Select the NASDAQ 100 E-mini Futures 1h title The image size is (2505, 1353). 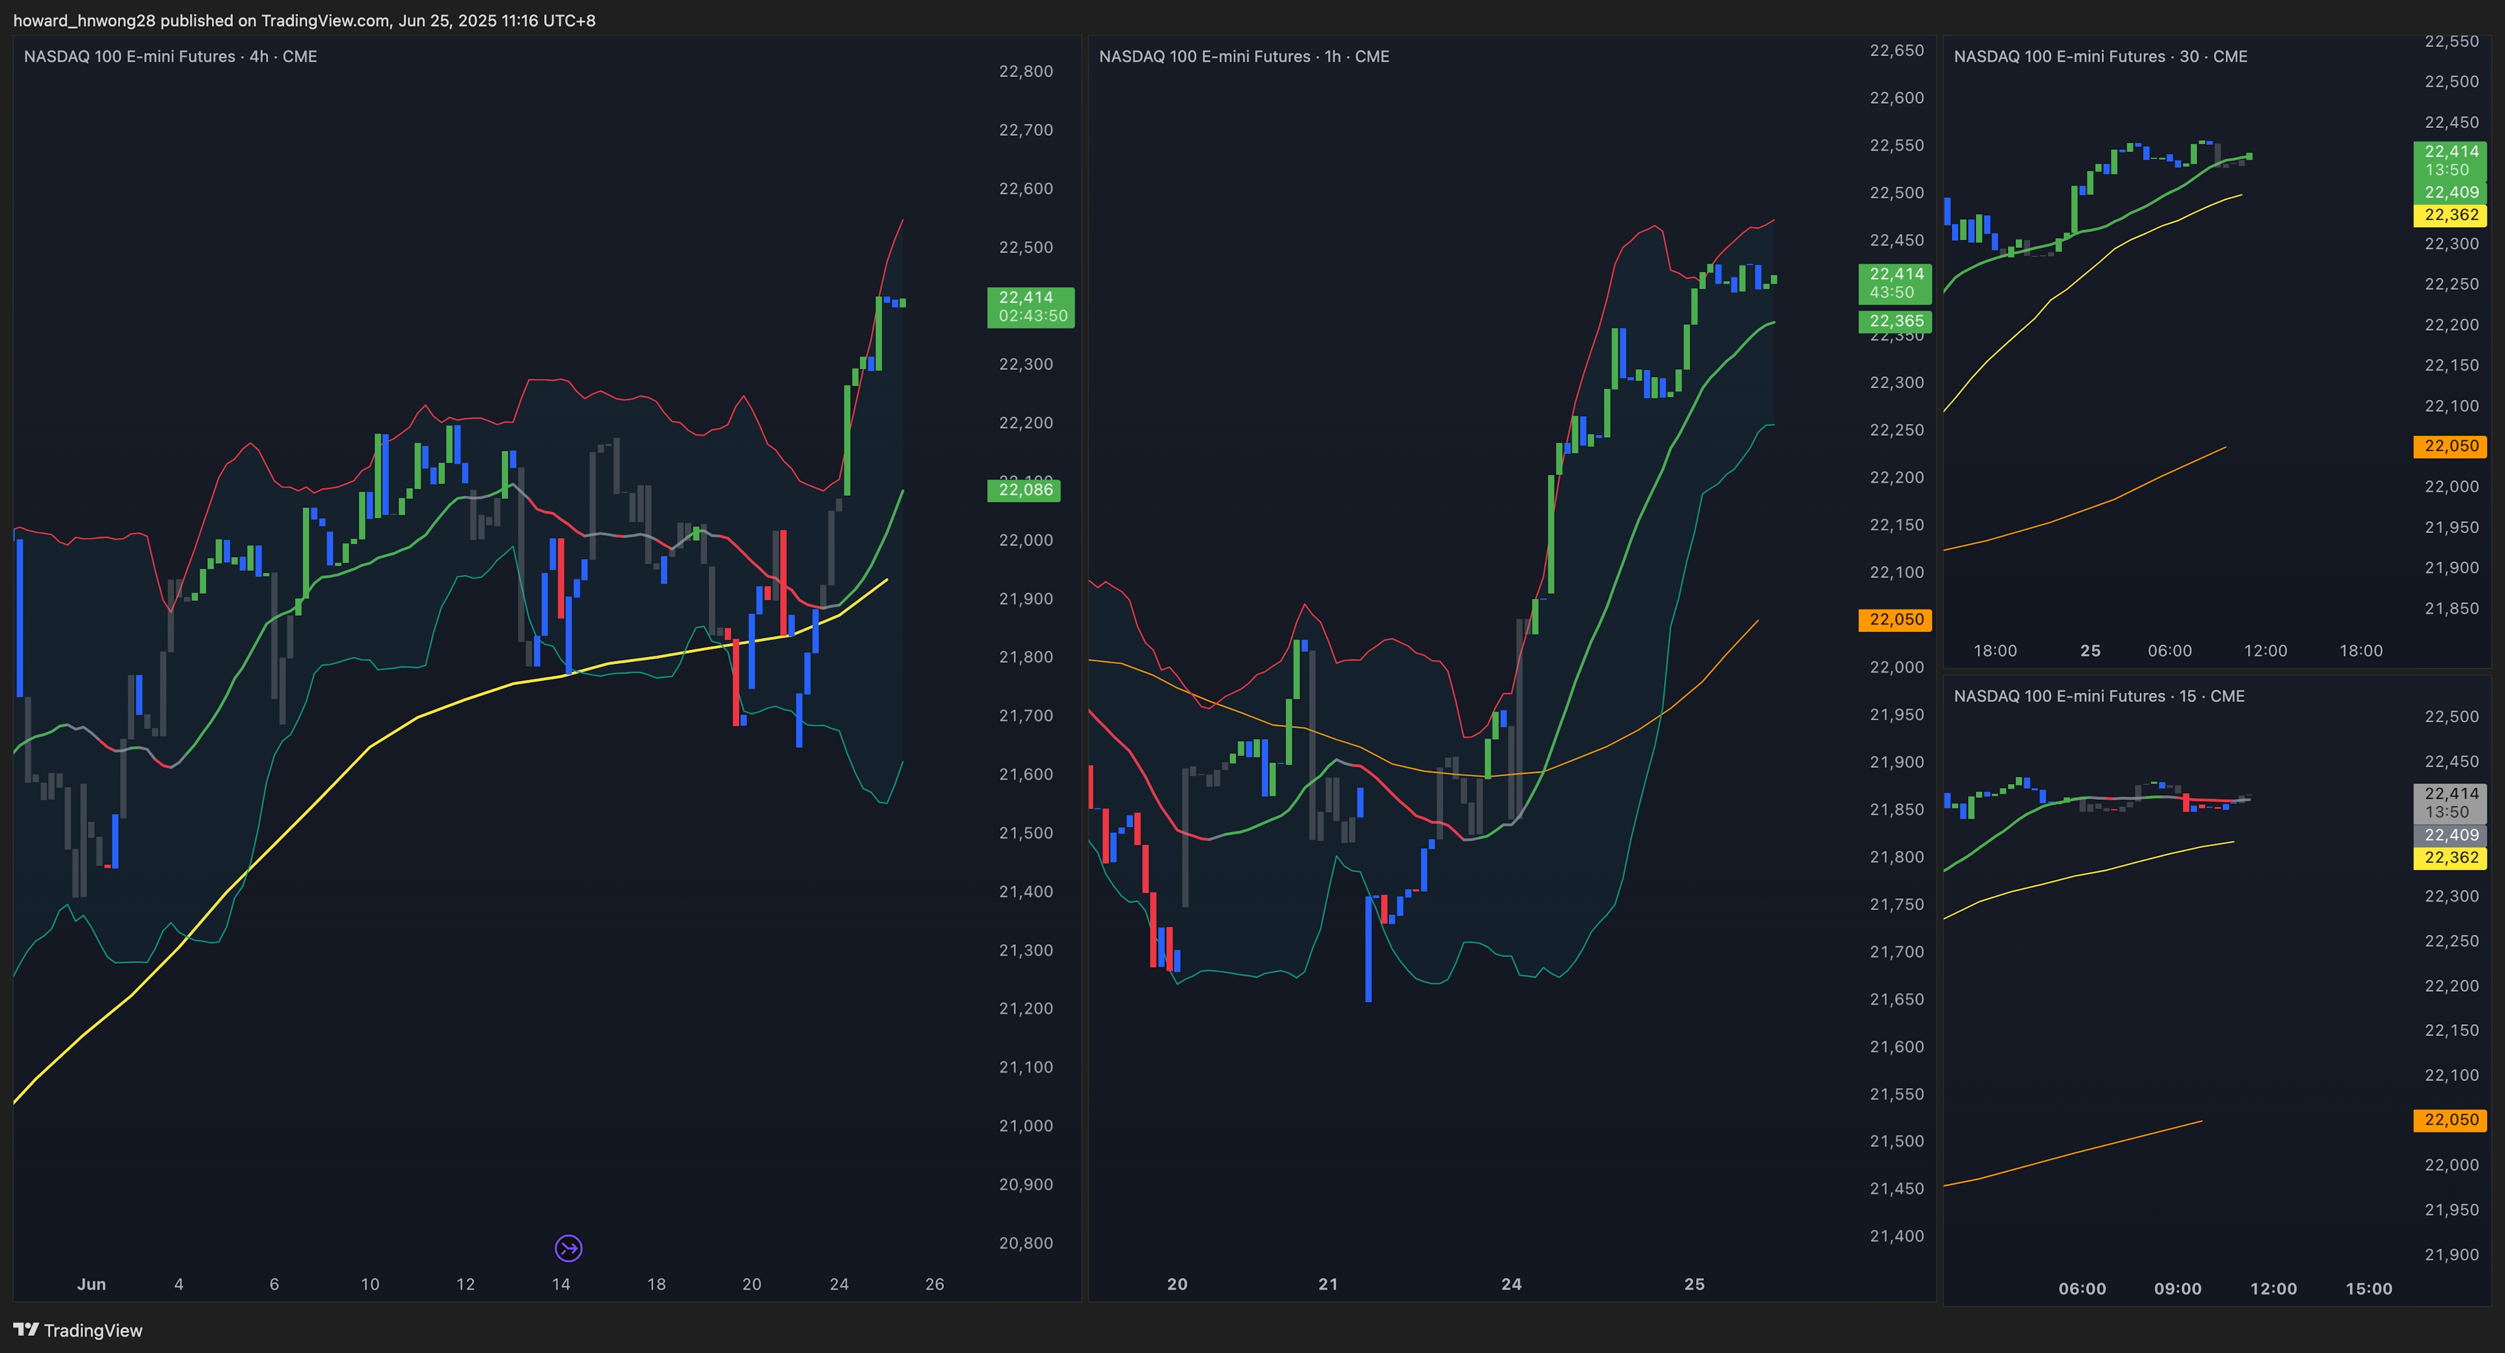click(x=1244, y=56)
